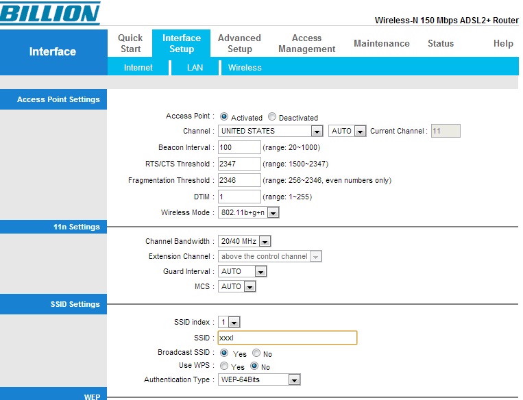Click the Fragmentation Threshold input field
The image size is (523, 400).
(x=239, y=180)
